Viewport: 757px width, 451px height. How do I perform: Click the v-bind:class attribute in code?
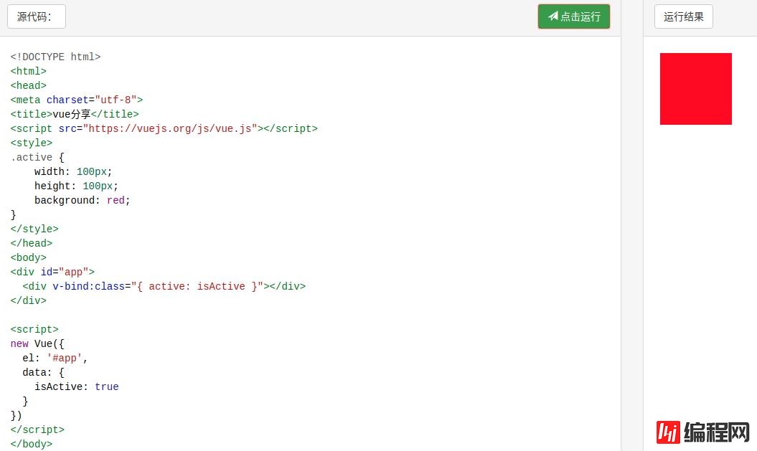click(88, 286)
